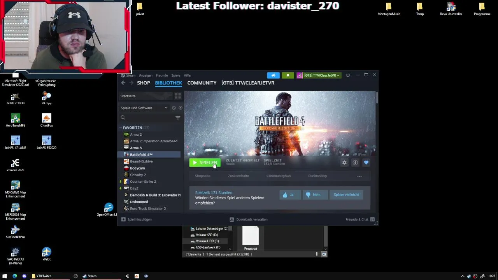Click Spiel hinzufügen plus button
This screenshot has width=498, height=280.
[x=137, y=219]
